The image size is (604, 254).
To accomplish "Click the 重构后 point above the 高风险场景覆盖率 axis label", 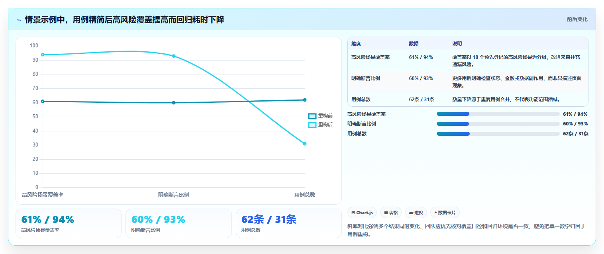I will coord(43,55).
